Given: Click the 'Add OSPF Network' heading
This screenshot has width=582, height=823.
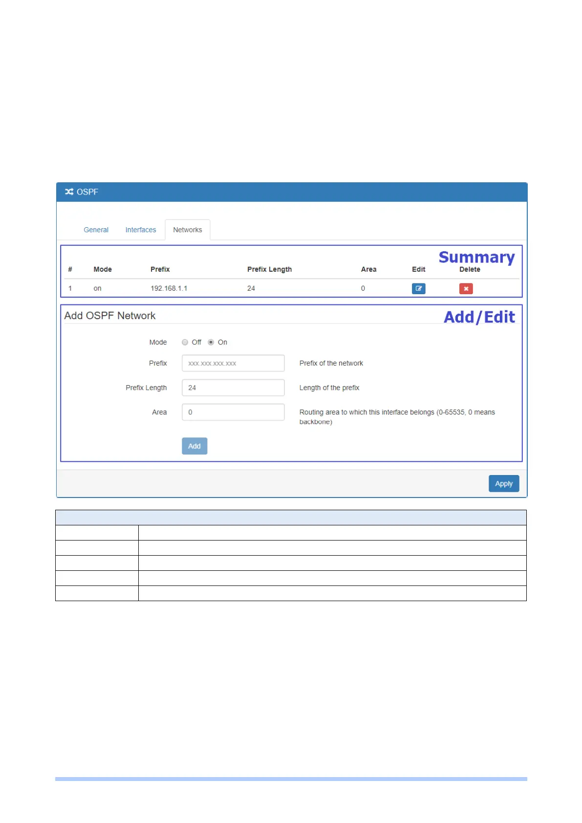Looking at the screenshot, I should tap(110, 316).
